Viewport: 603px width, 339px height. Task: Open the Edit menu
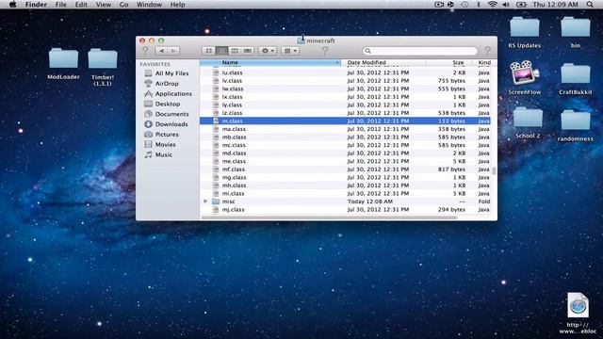[x=81, y=5]
